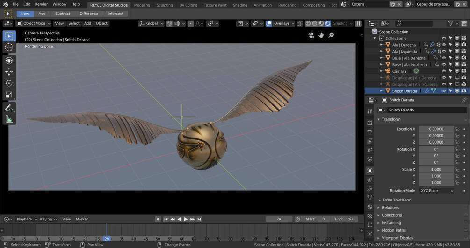
Task: Click frame 60 on timeline ruler
Action: tap(182, 239)
